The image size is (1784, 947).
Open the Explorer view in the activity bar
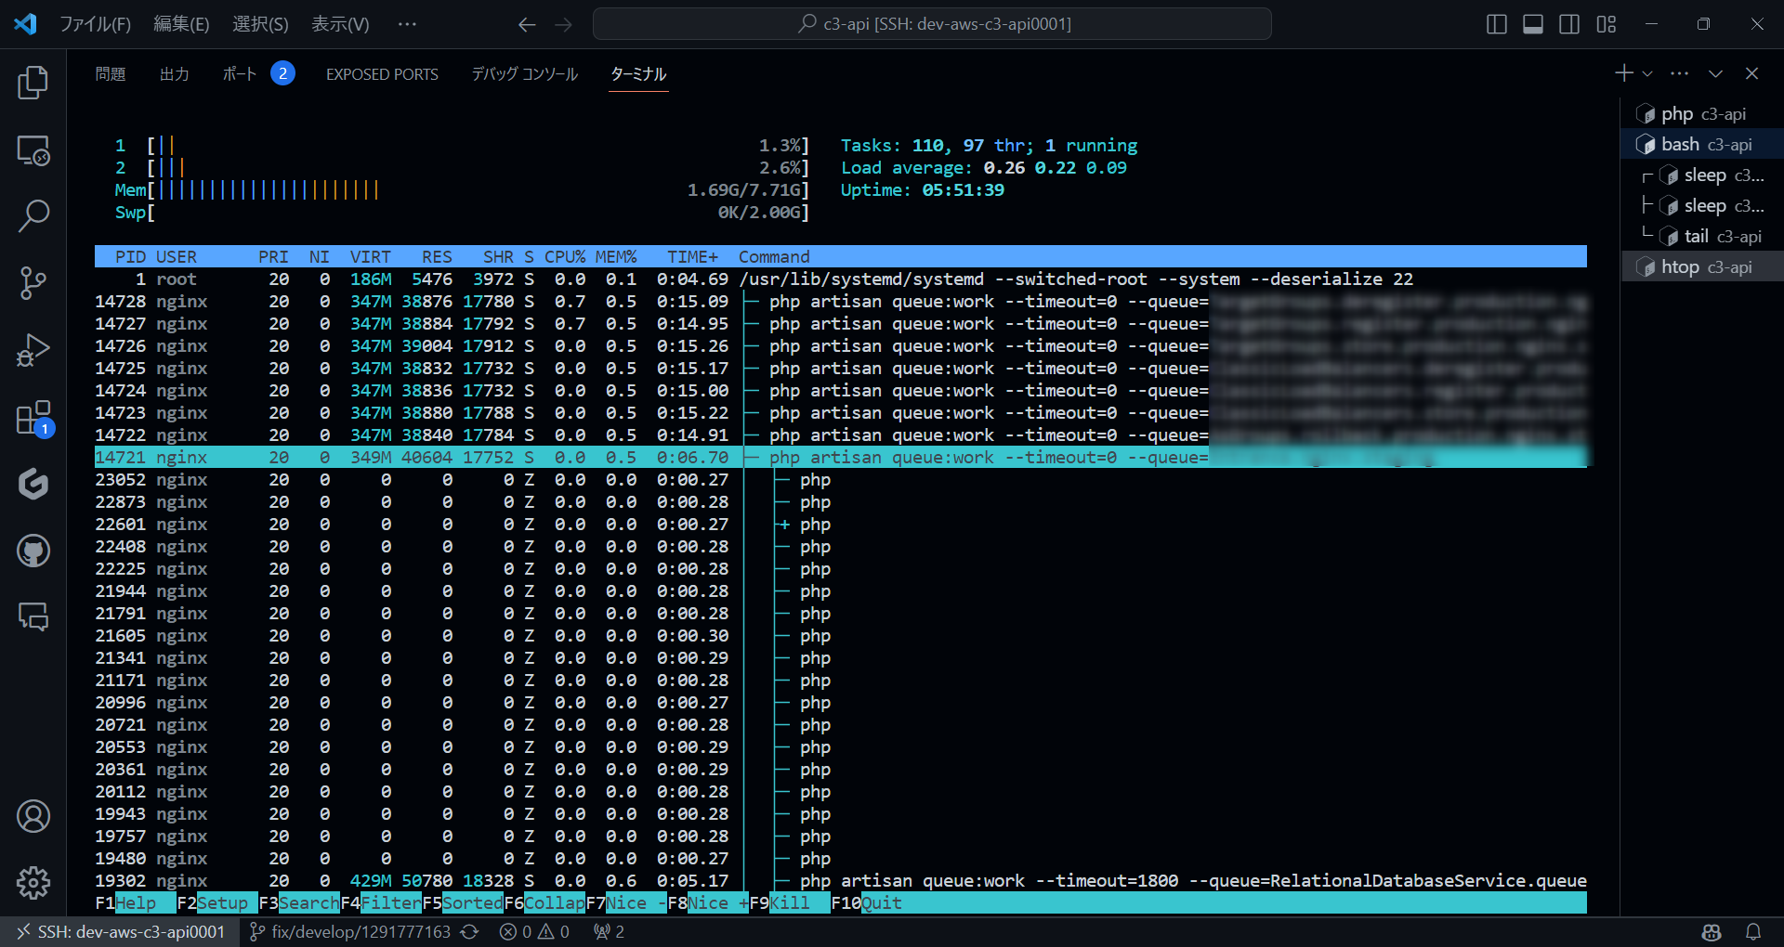point(33,83)
